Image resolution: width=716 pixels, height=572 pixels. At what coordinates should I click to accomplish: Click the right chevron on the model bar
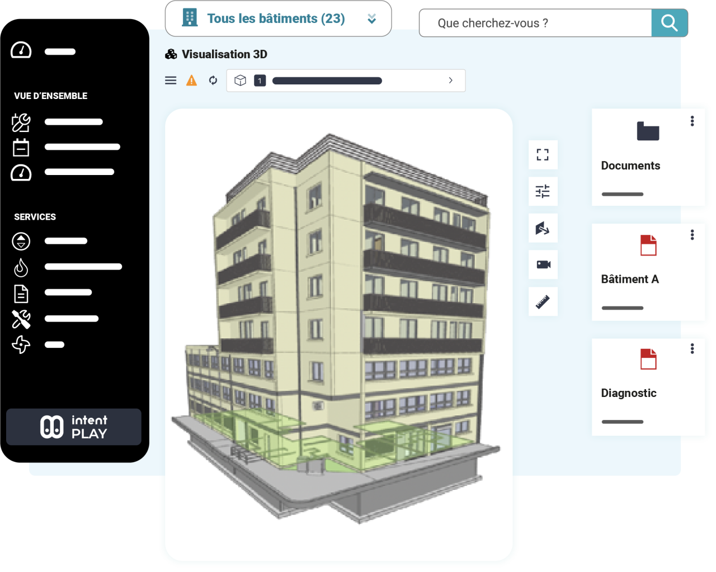tap(450, 80)
